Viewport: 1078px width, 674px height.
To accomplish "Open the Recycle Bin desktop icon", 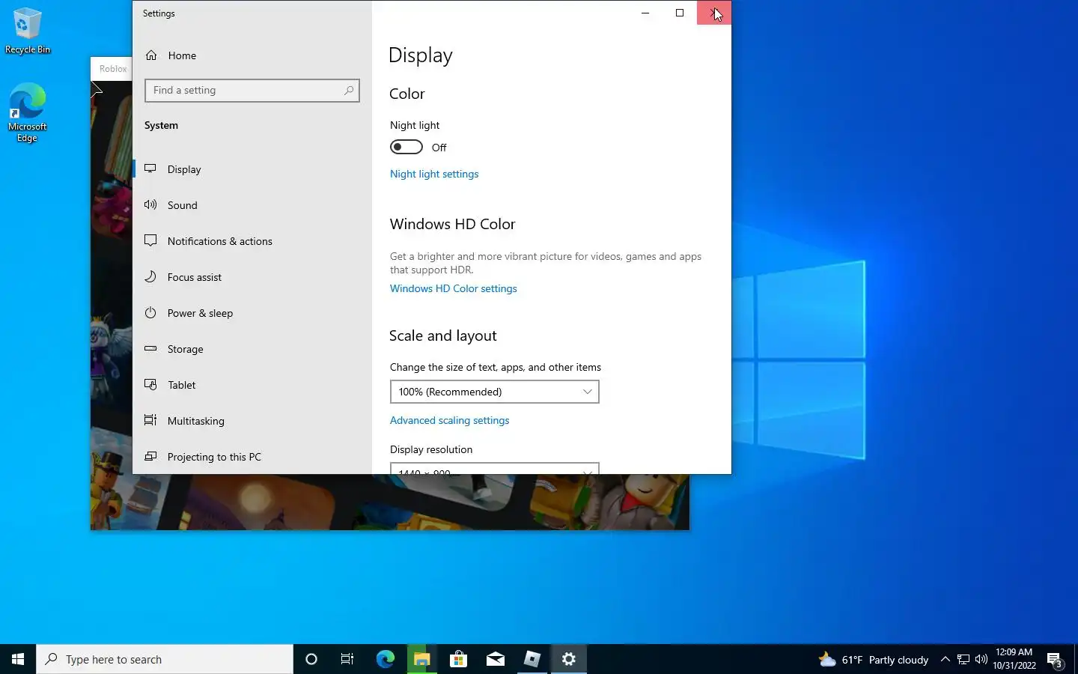I will pyautogui.click(x=28, y=31).
